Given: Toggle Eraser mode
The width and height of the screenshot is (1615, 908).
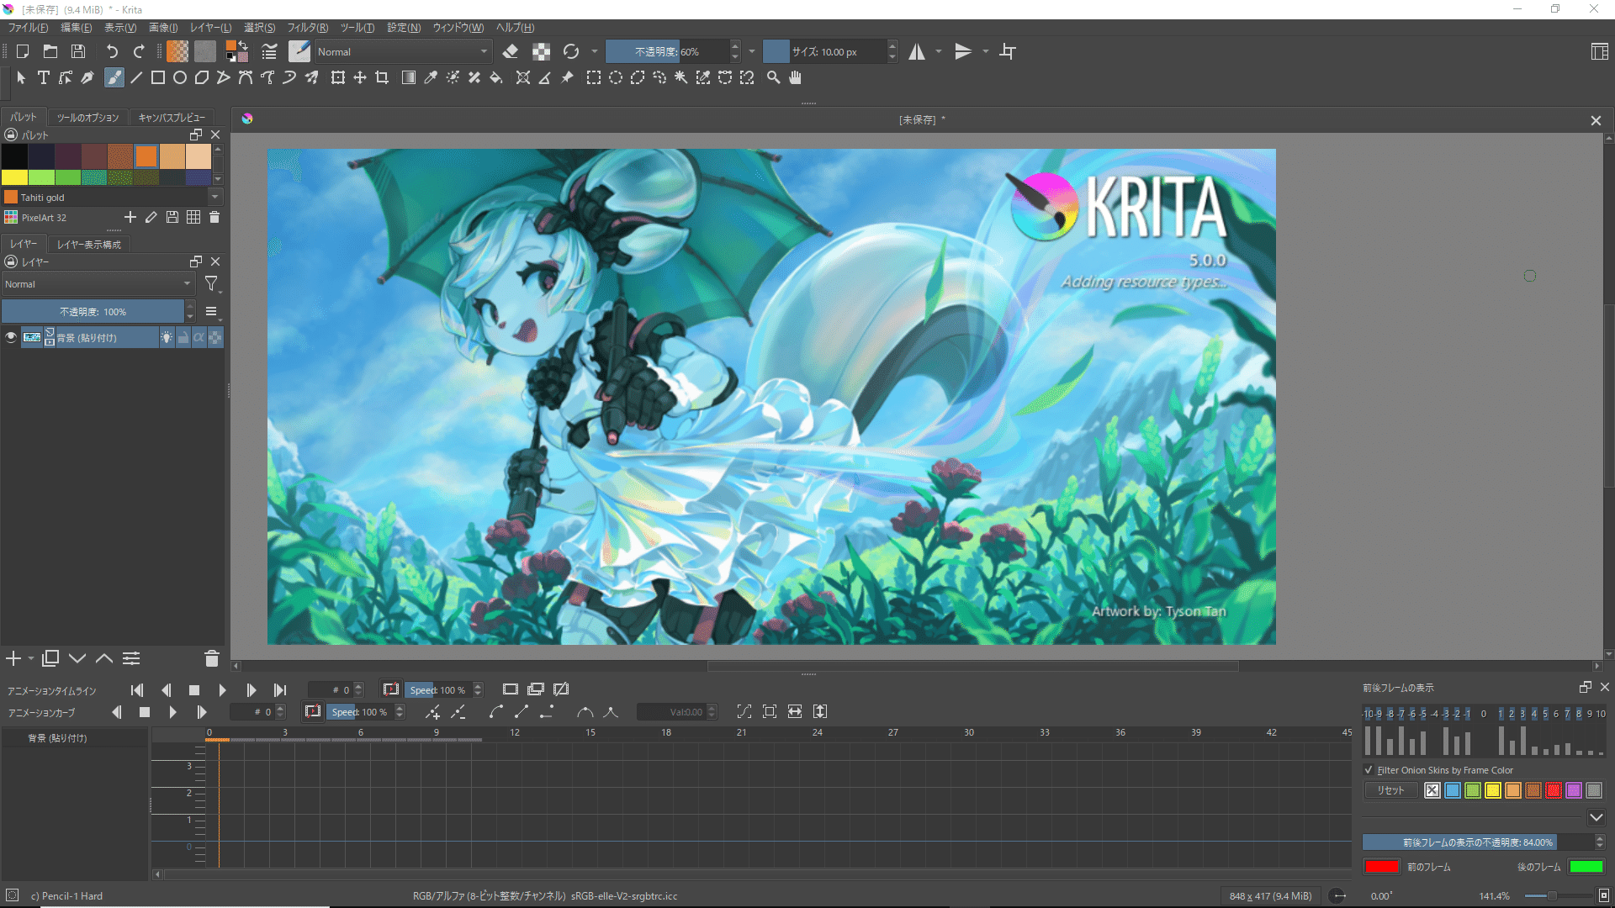Looking at the screenshot, I should 510,51.
